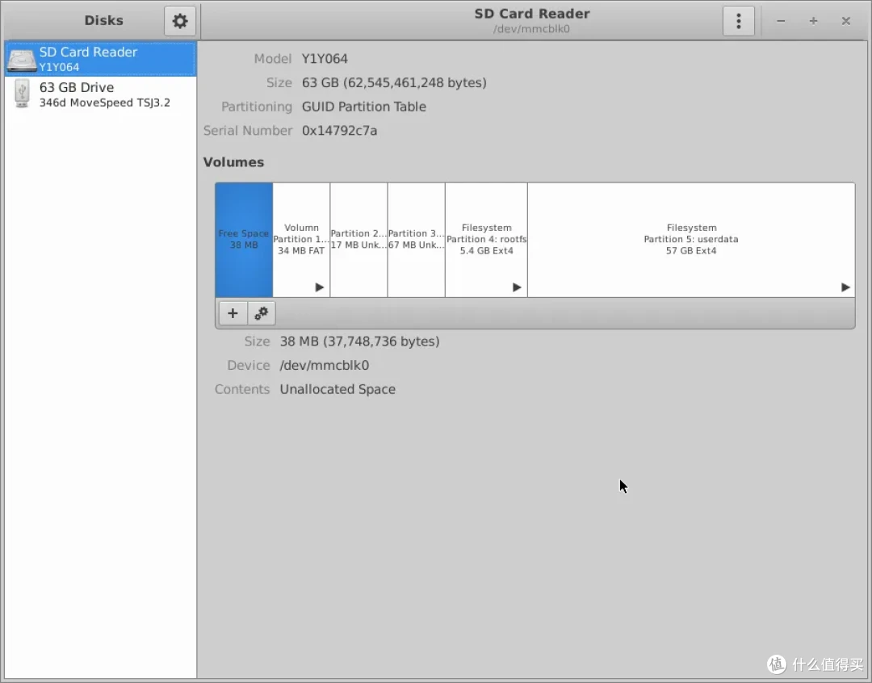
Task: Select SD Card Reader in device list
Action: coord(101,59)
